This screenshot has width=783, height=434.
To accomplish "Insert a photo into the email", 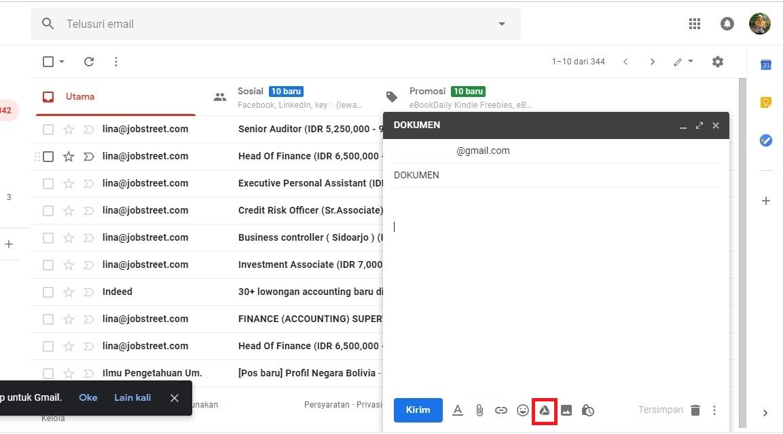I will (566, 410).
